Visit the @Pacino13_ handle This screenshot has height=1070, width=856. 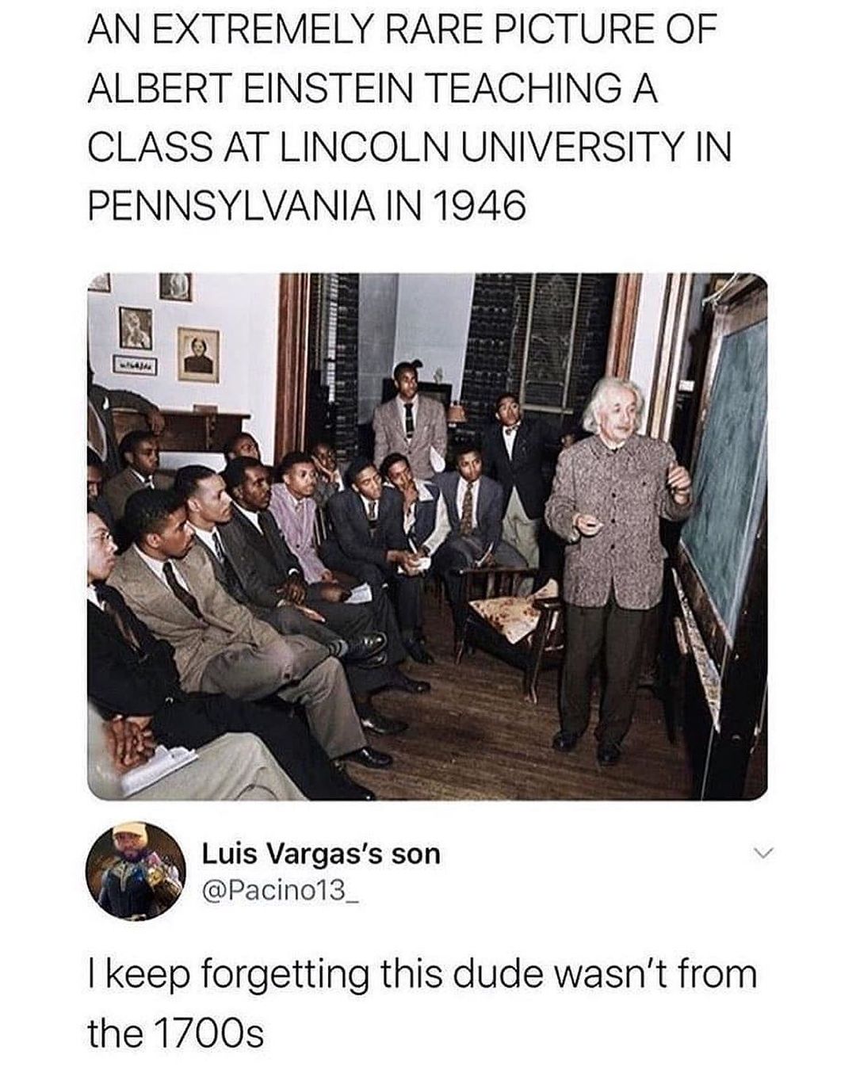click(281, 890)
